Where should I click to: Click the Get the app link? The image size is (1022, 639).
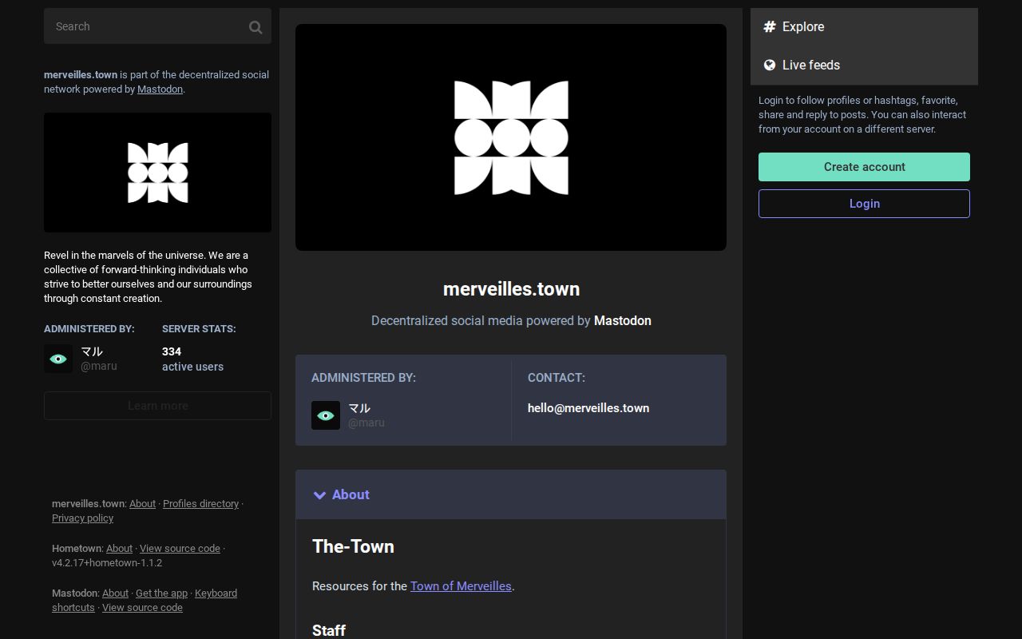(x=161, y=593)
